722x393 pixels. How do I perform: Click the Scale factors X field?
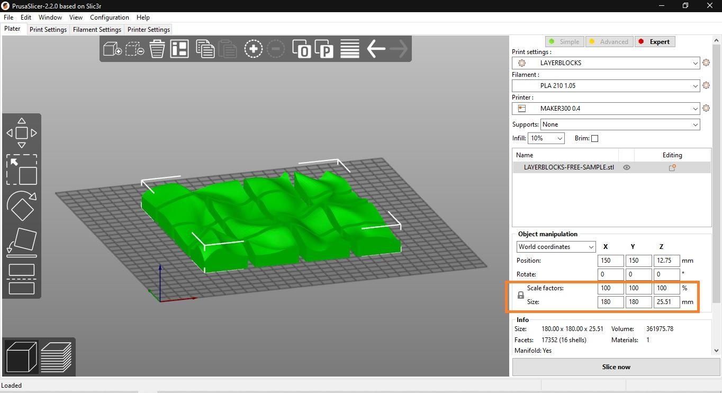pyautogui.click(x=610, y=288)
